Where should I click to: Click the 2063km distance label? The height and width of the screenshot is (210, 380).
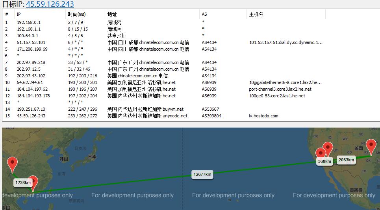[x=346, y=160]
